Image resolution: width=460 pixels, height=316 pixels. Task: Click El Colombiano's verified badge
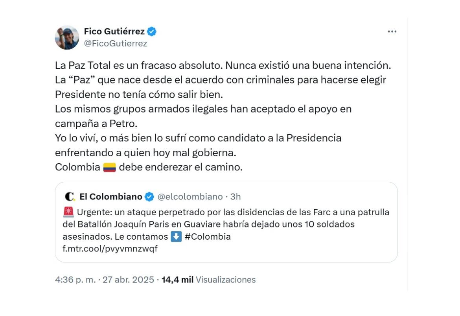click(x=149, y=196)
